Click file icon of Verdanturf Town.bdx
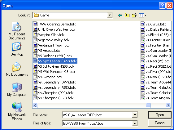Image resolution: width=174 pixels, height=130 pixels. coord(35,45)
